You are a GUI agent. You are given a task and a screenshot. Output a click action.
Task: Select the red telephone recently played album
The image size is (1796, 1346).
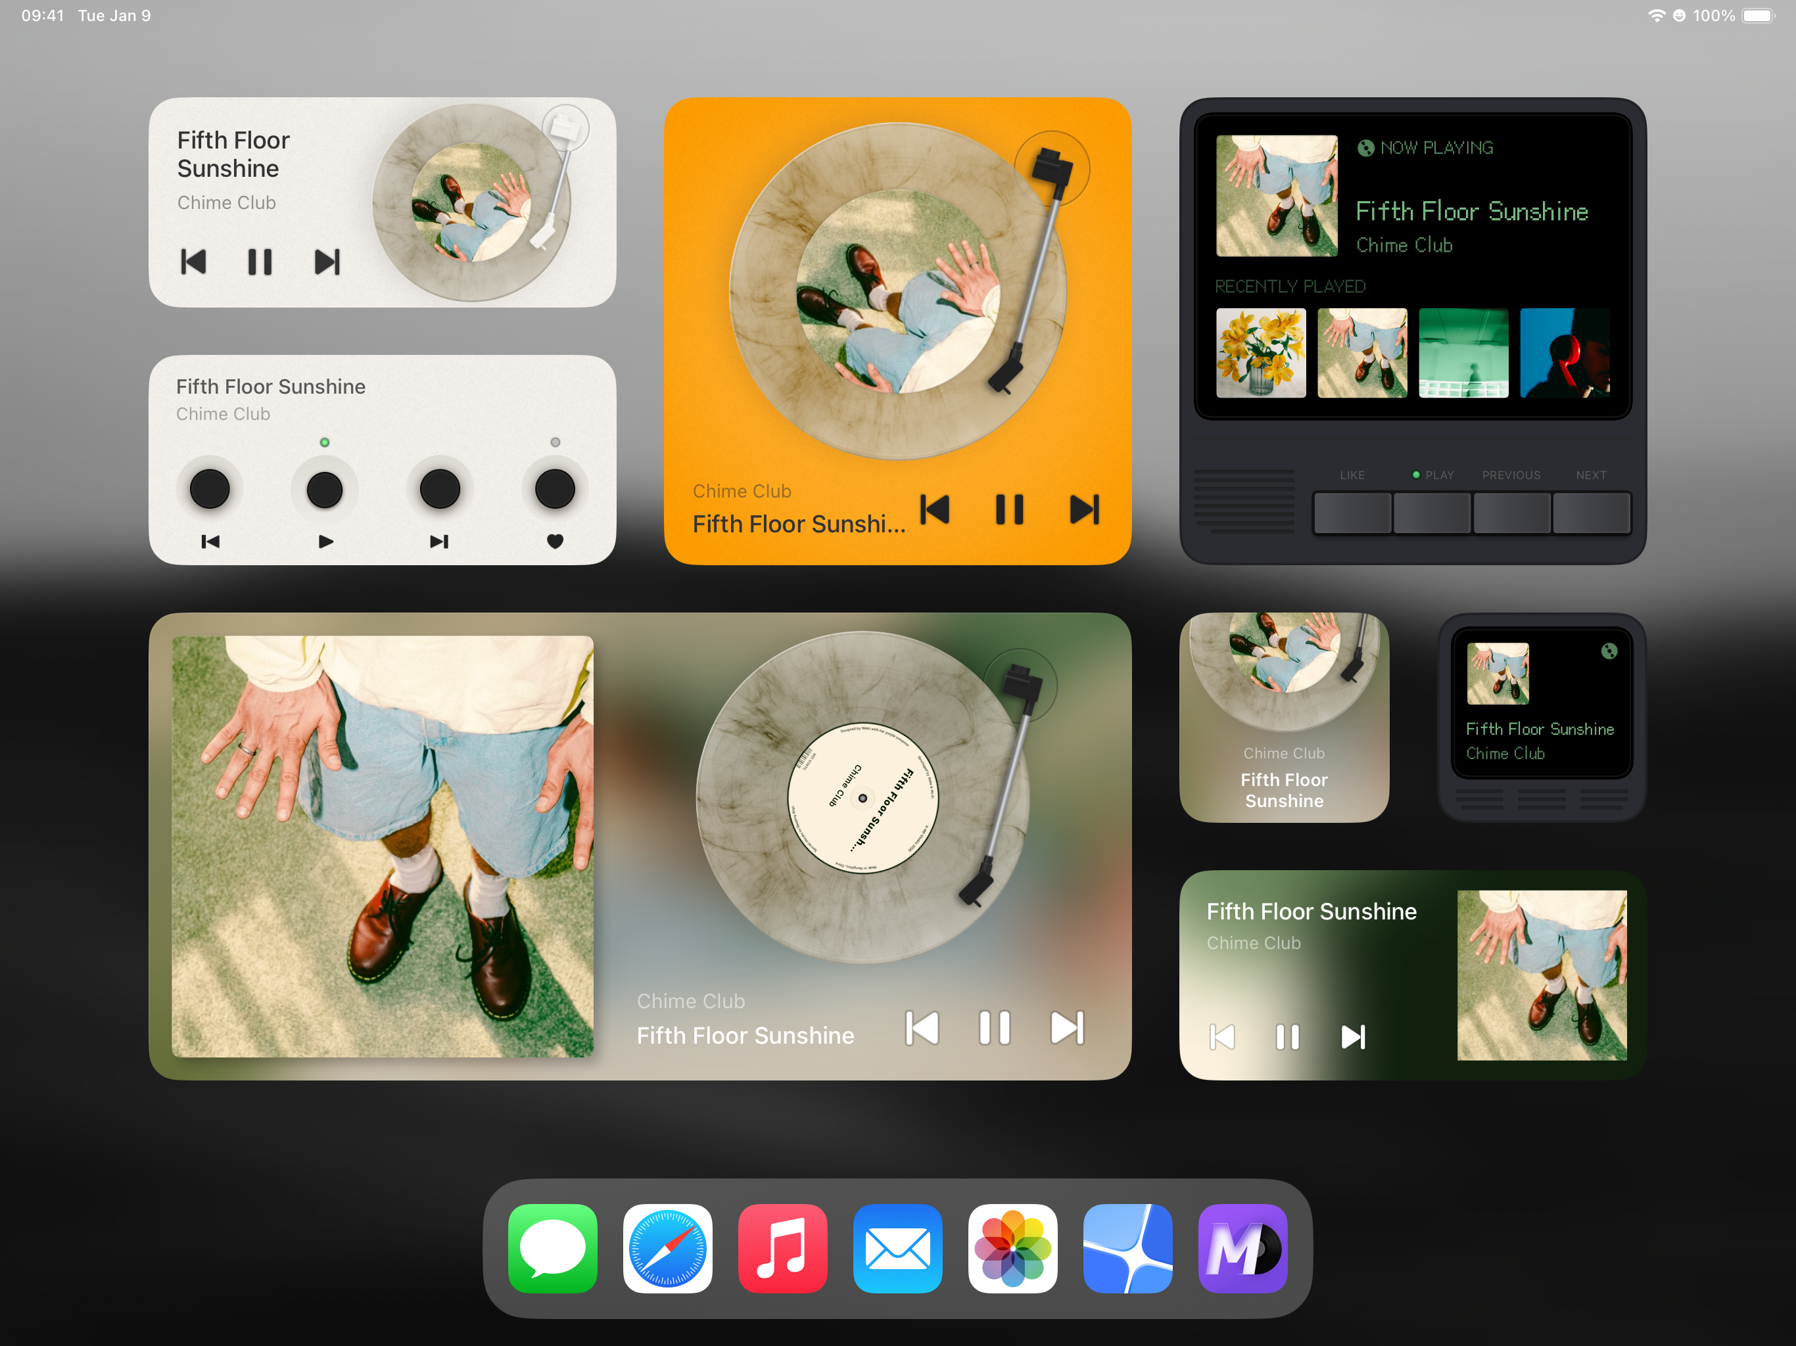[x=1564, y=353]
